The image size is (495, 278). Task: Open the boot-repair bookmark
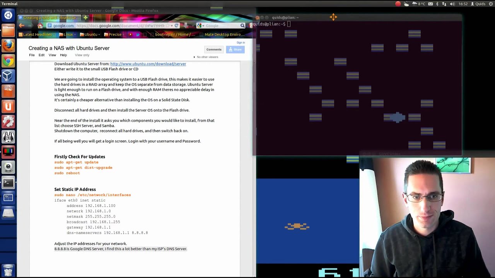point(173,34)
